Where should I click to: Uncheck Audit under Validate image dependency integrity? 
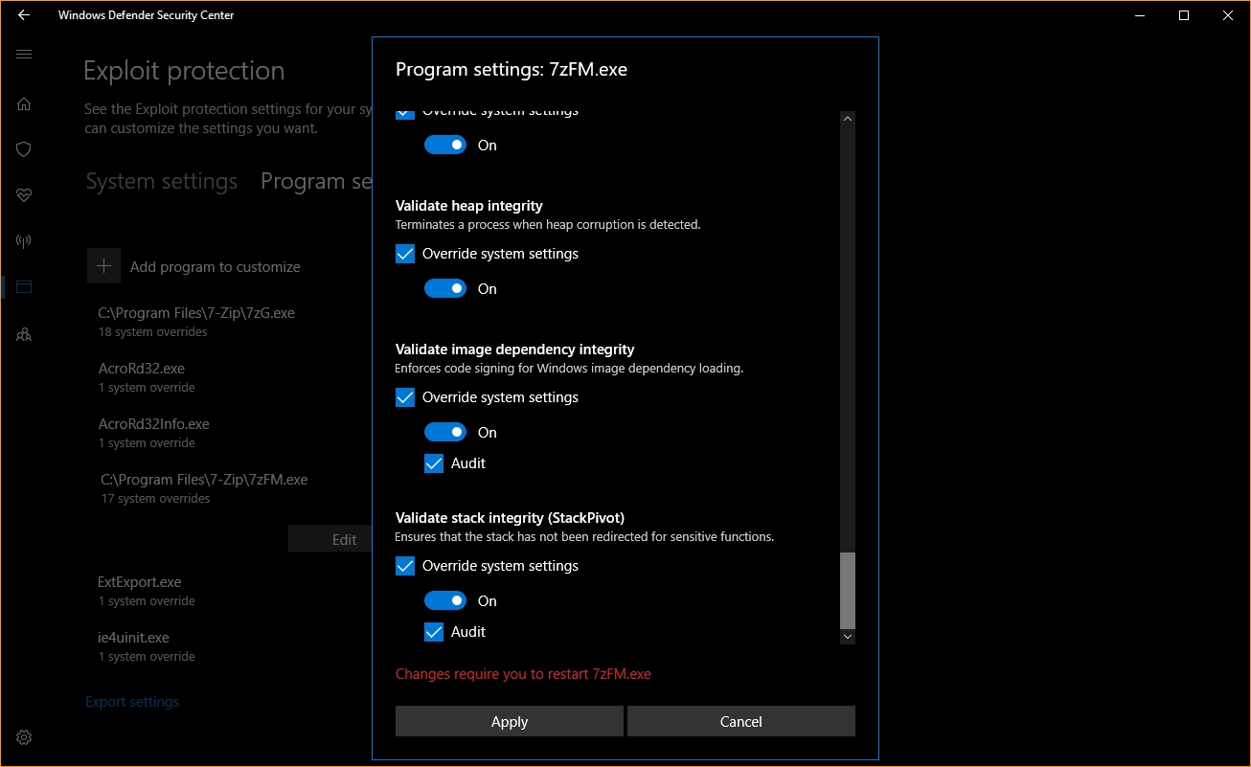[434, 463]
